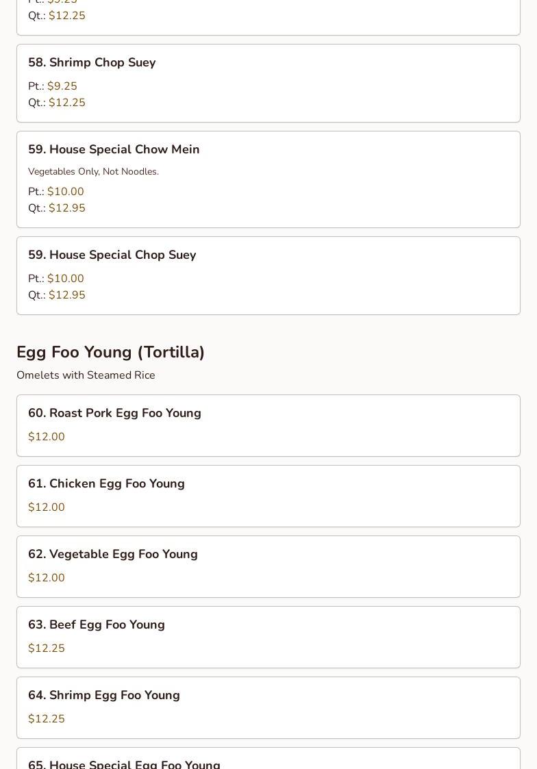
Task: Pick House Special Chop Suey pint price
Action: tap(65, 279)
